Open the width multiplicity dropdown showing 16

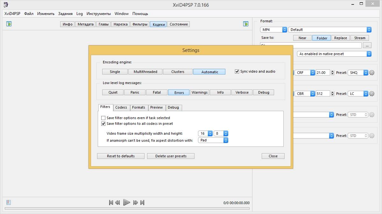coord(205,133)
